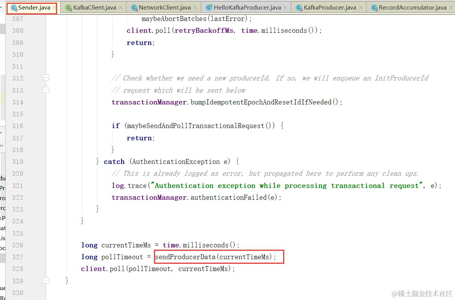Click transactionManager on line 314
Viewport: 455px width, 300px height.
(149, 102)
